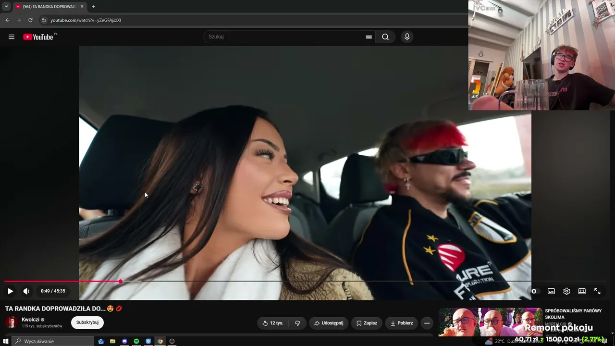Open the YouTube guide hamburger menu
615x346 pixels.
12,37
